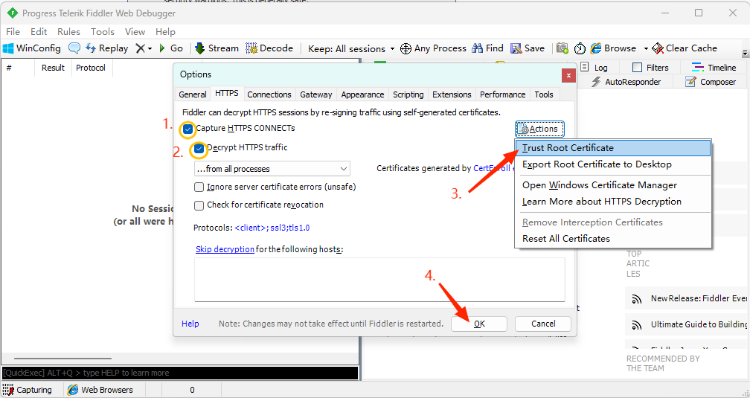The image size is (750, 398).
Task: Click the Stream toolbar icon
Action: tap(200, 48)
